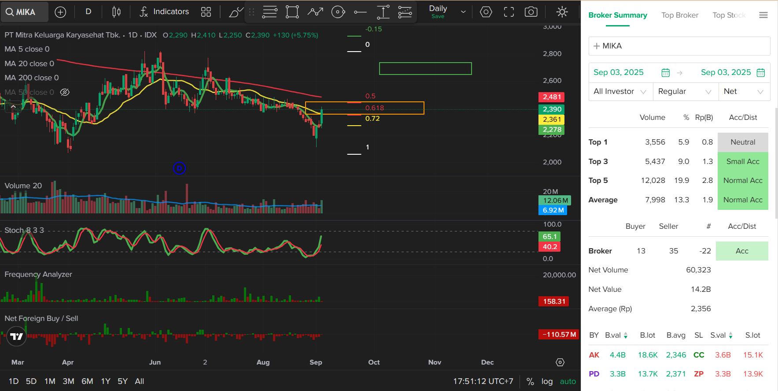Select the brush drawing tool
The width and height of the screenshot is (778, 391).
tap(236, 12)
